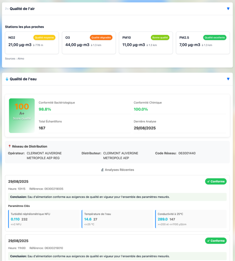
Task: Click the microscope icon beside Analyses Récentes
Action: tap(102, 170)
